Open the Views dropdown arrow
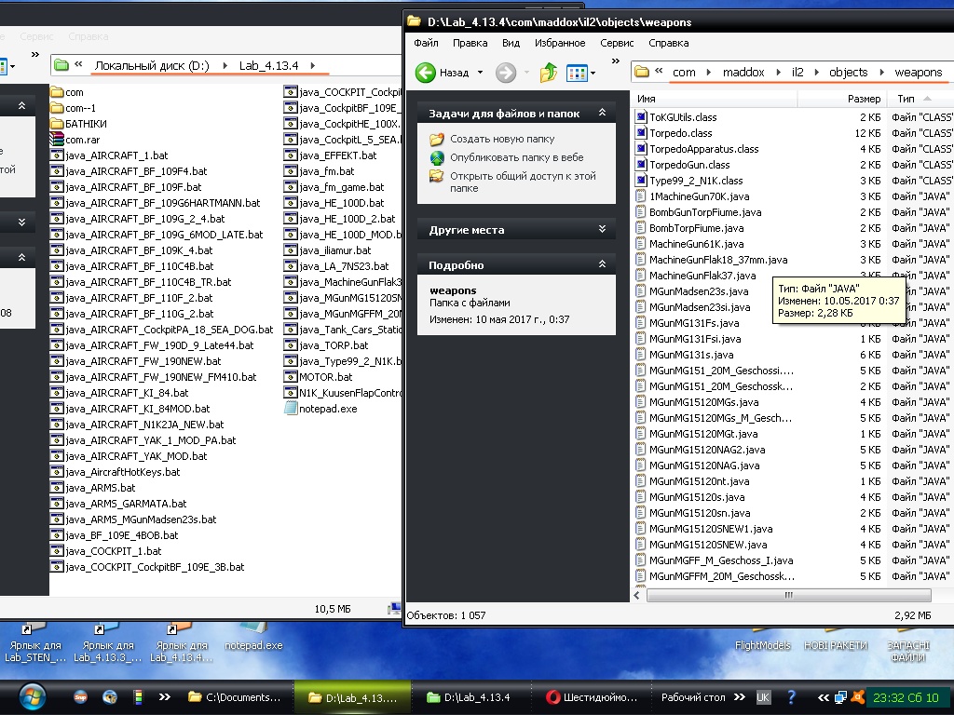Screen dimensions: 954x715 593,74
